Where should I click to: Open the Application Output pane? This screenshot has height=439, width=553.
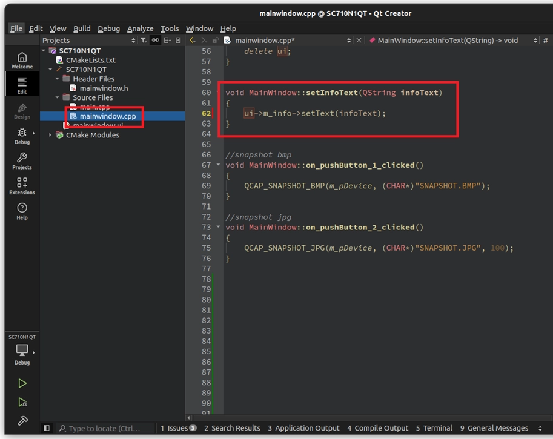click(x=303, y=428)
